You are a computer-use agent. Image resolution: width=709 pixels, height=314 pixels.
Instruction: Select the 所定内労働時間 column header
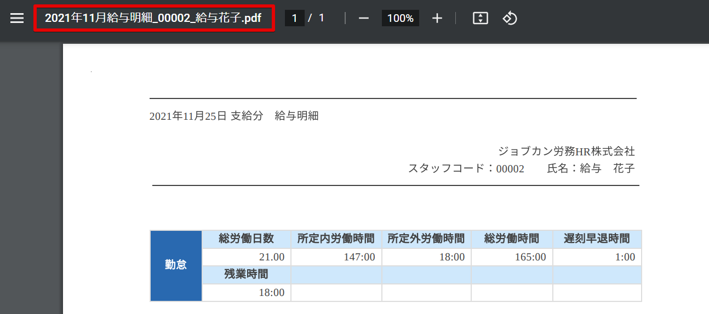(x=336, y=239)
